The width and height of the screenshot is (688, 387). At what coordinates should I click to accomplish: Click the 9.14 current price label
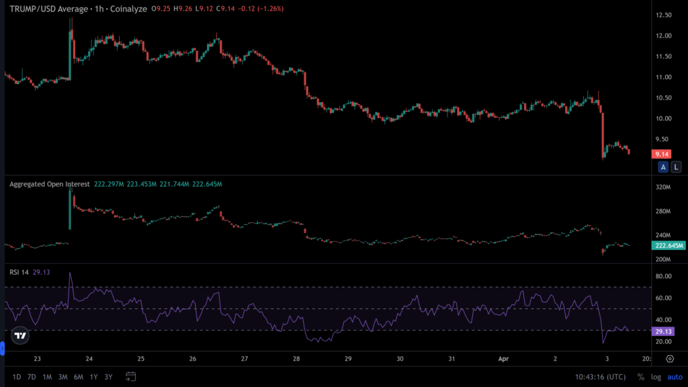(661, 154)
